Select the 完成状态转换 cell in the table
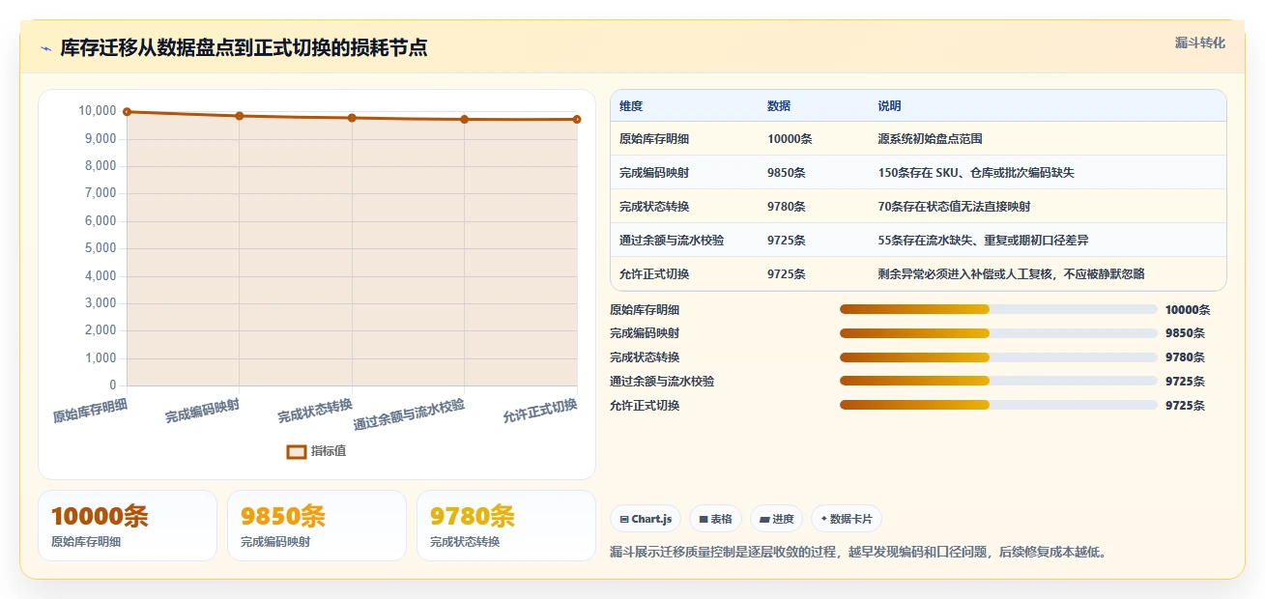1265x599 pixels. [x=654, y=207]
